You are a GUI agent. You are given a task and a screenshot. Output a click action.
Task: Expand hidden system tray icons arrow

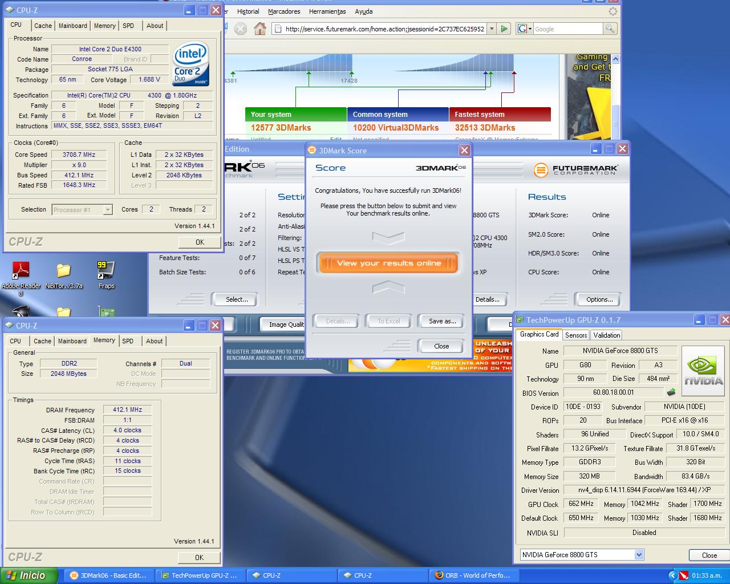coord(673,575)
